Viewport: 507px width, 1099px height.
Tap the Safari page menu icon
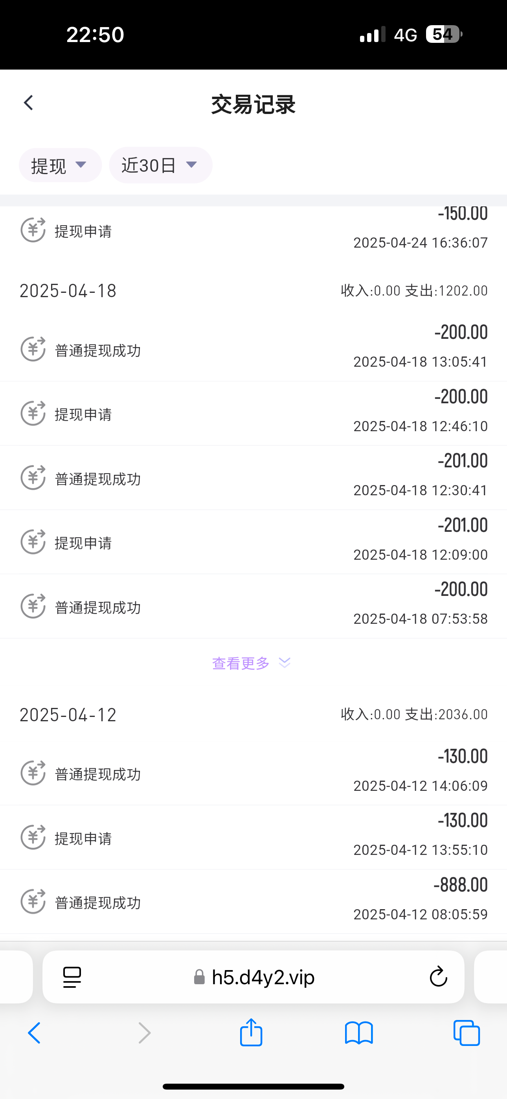72,977
